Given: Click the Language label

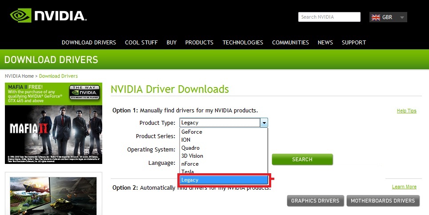Looking at the screenshot, I should click(x=162, y=163).
